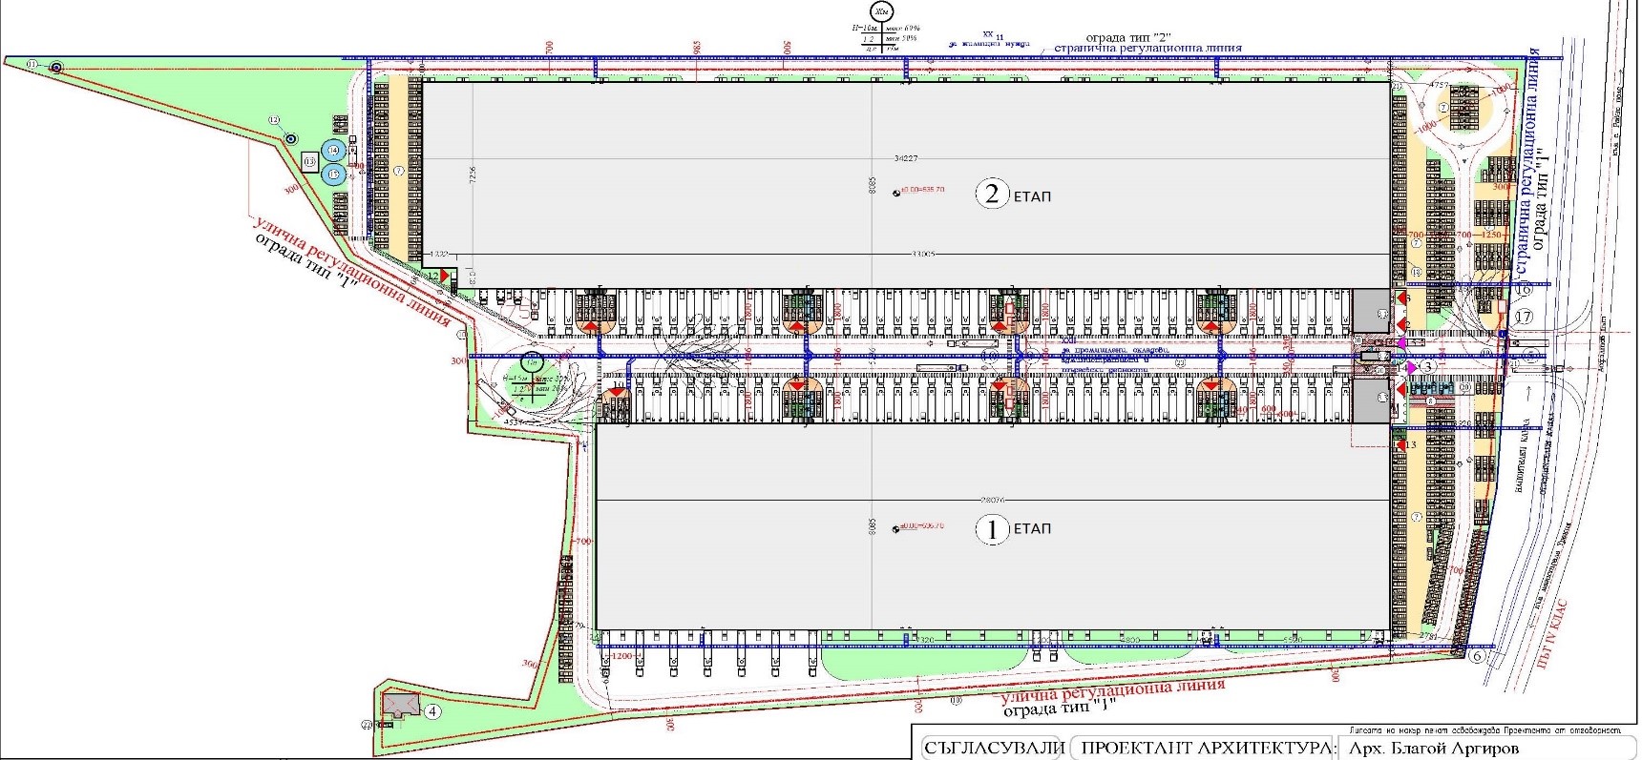
Task: Click the circled number 11 at far-left tip
Action: (32, 63)
